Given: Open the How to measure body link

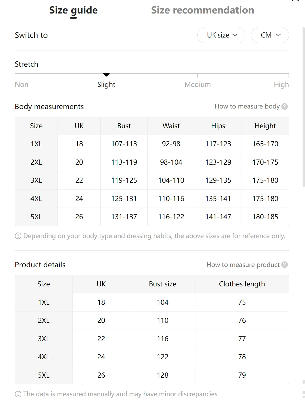Looking at the screenshot, I should coord(247,106).
